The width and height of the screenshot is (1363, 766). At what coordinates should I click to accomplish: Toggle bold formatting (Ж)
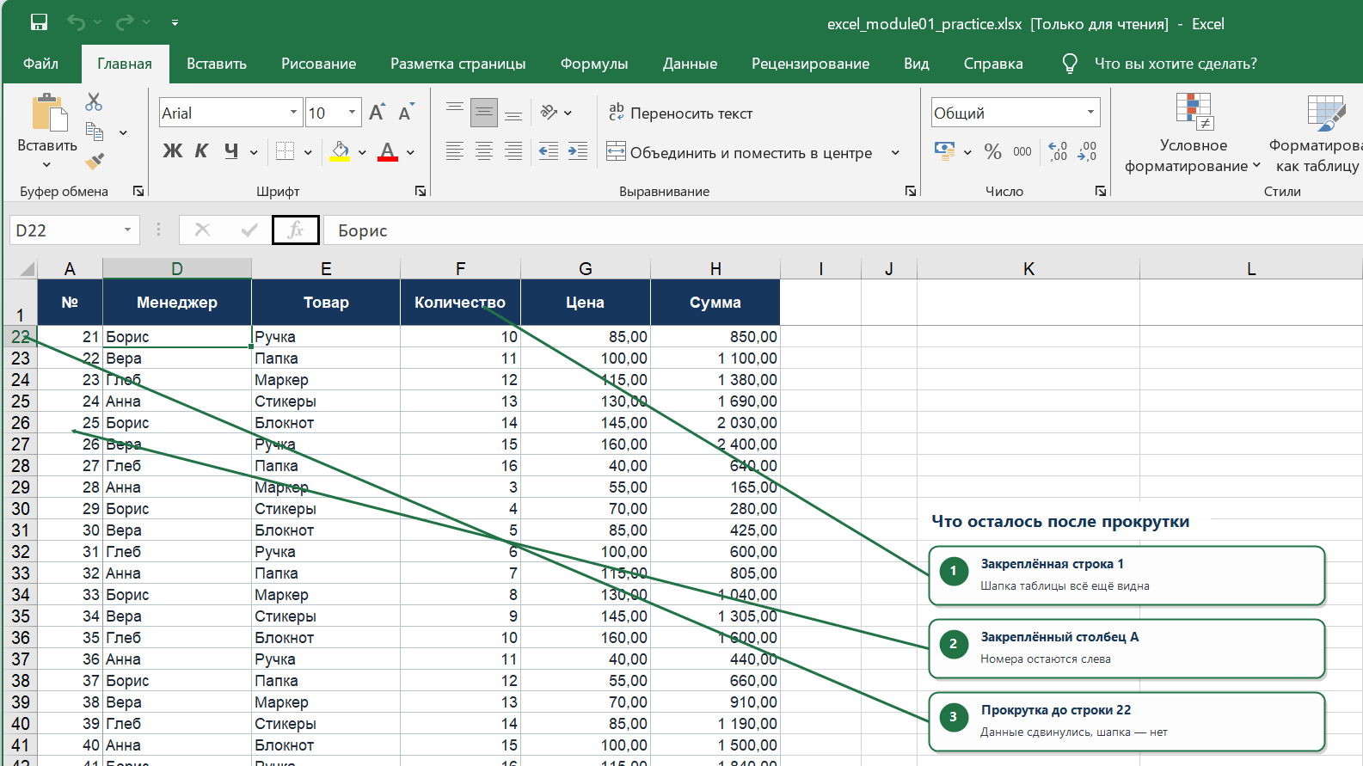coord(172,151)
